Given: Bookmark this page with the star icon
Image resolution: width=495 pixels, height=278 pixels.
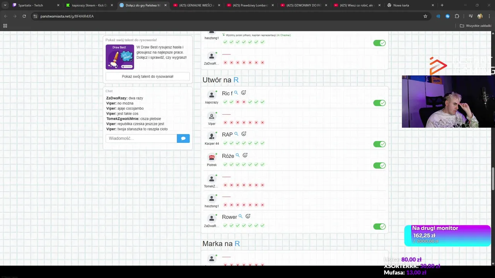Looking at the screenshot, I should 425,16.
